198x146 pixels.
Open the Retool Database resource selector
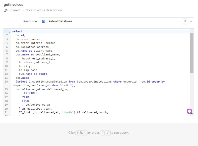click(116, 21)
